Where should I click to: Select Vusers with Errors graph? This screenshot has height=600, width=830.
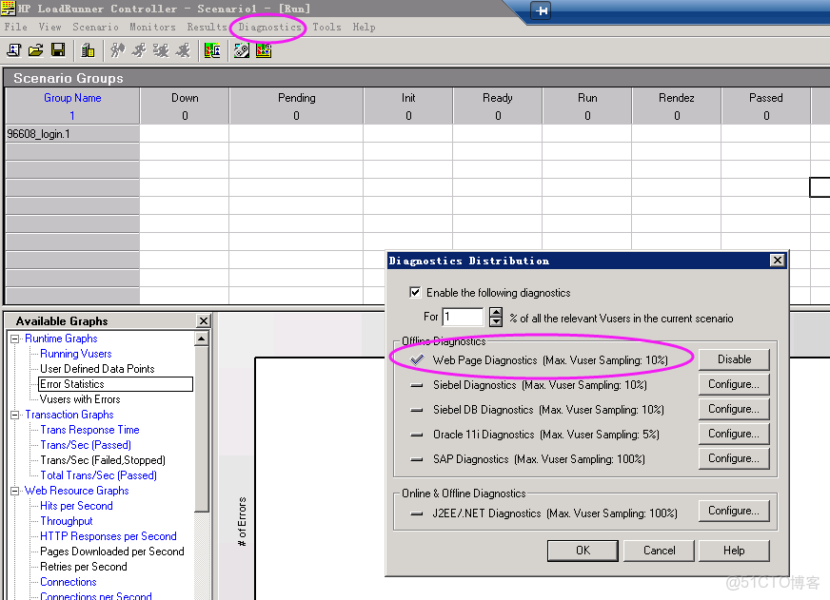click(x=80, y=399)
